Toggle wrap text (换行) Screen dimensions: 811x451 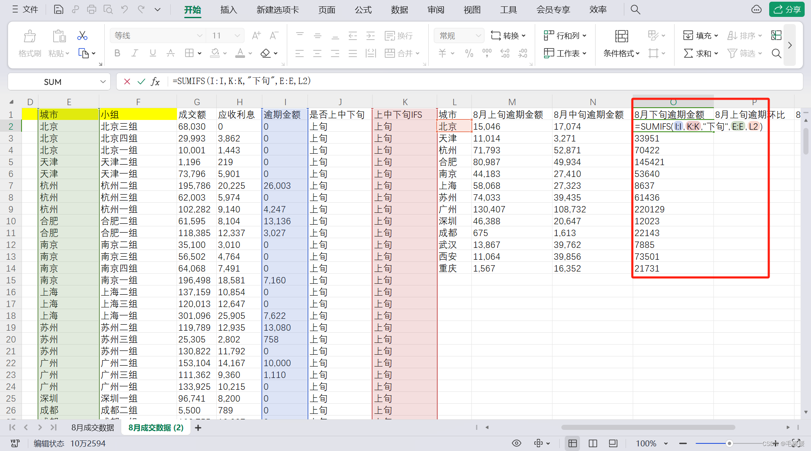(399, 36)
